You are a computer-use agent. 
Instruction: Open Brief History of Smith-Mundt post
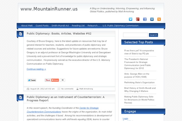coord(140,90)
